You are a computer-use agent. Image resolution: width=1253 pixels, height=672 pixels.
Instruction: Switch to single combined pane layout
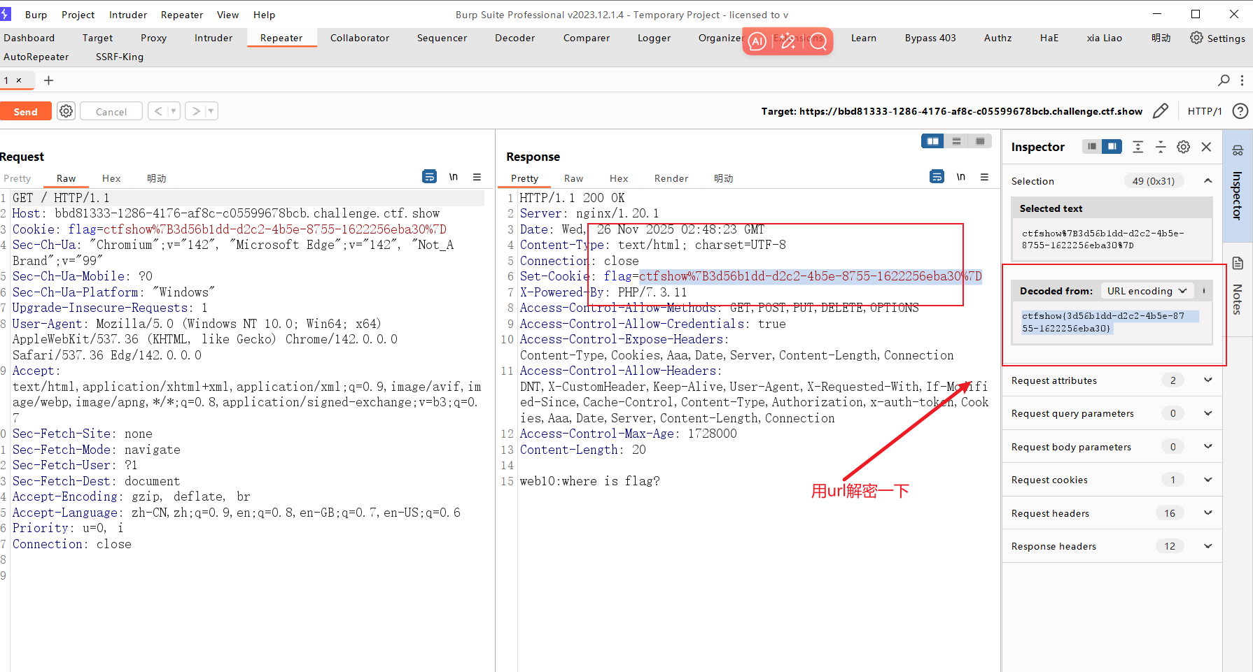(x=980, y=141)
